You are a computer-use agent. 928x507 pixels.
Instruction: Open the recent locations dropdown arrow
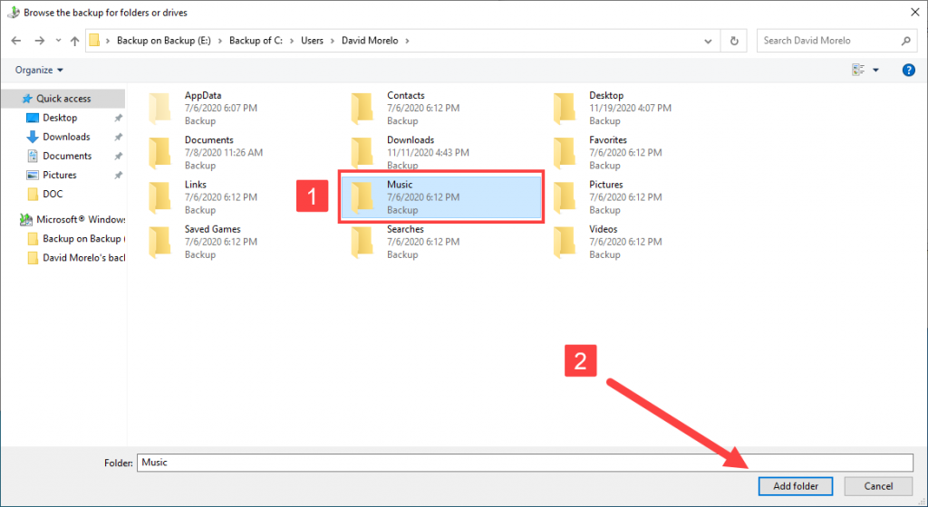(x=58, y=41)
